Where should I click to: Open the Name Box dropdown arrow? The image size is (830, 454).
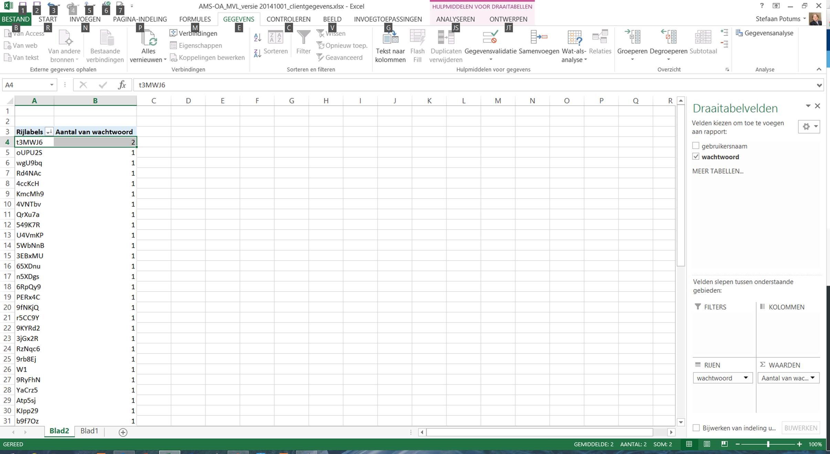pos(52,85)
